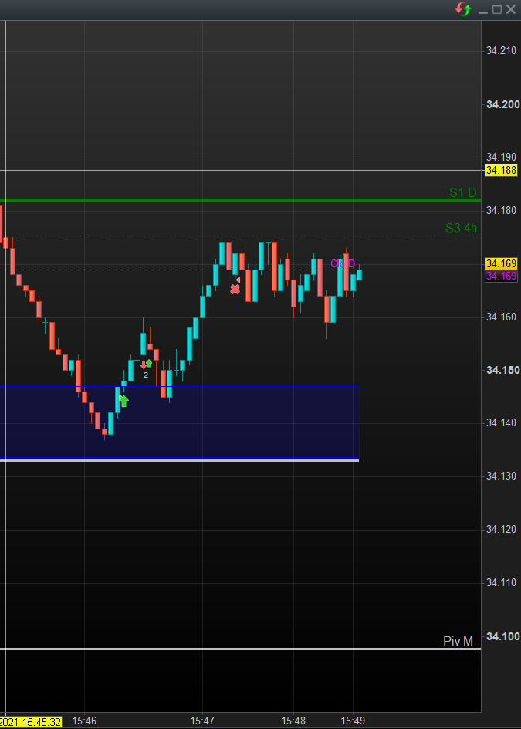Screen dimensions: 521x729
Task: Select the solid green S1 D line
Action: 240,200
